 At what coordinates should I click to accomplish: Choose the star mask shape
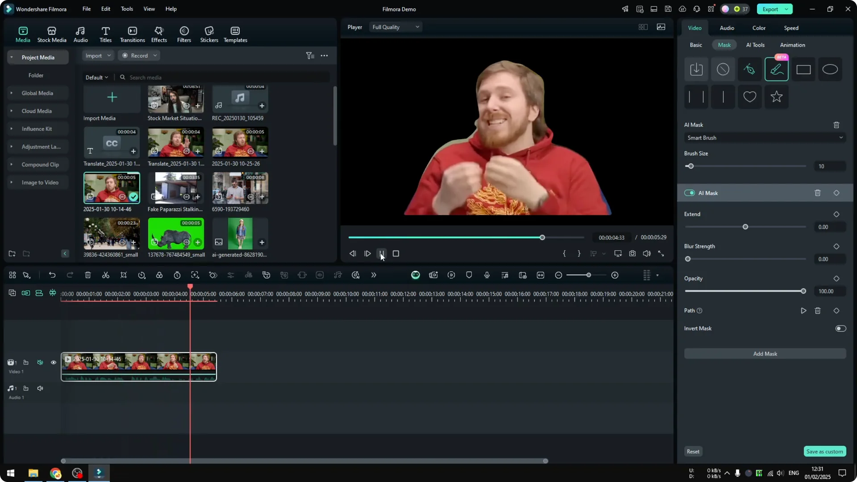(776, 97)
